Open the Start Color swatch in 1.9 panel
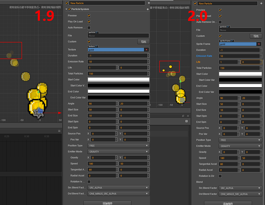This screenshot has width=265, height=205. (118, 80)
